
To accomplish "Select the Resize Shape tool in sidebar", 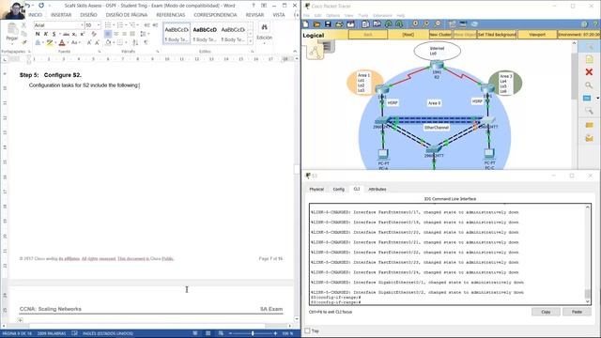I will click(589, 111).
